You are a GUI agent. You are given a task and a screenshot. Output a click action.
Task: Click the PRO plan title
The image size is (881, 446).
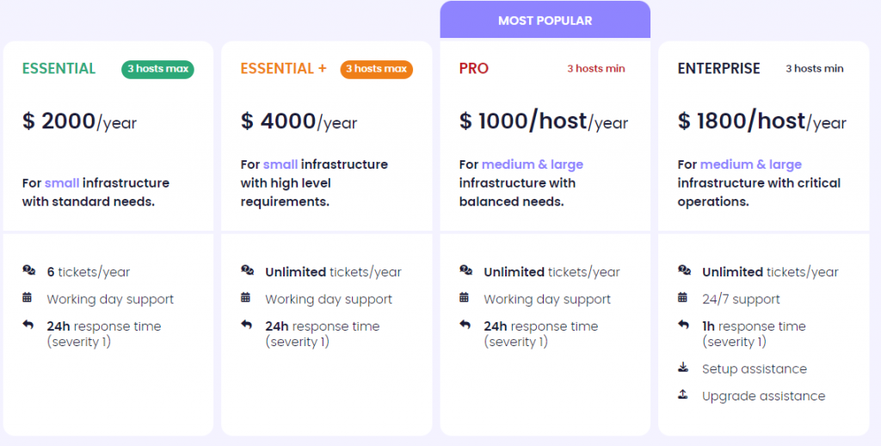click(x=474, y=69)
